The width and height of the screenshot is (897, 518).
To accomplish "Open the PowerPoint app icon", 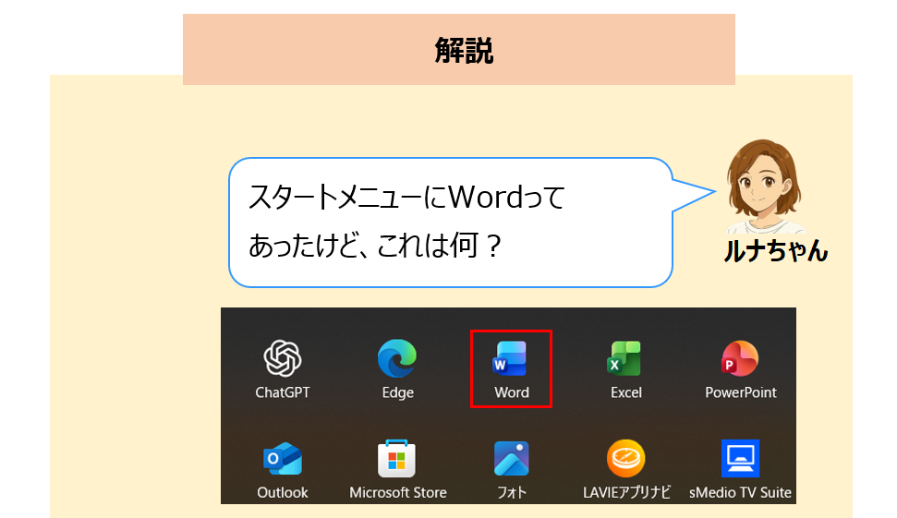I will click(x=740, y=358).
